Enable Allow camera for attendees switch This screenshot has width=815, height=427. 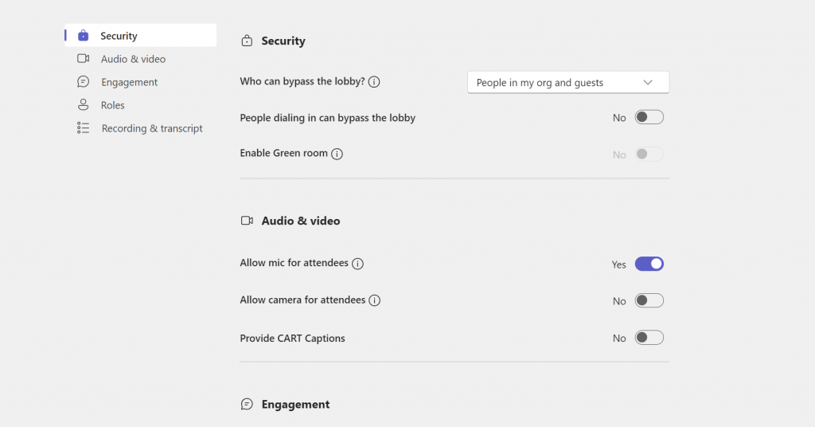[x=649, y=301]
